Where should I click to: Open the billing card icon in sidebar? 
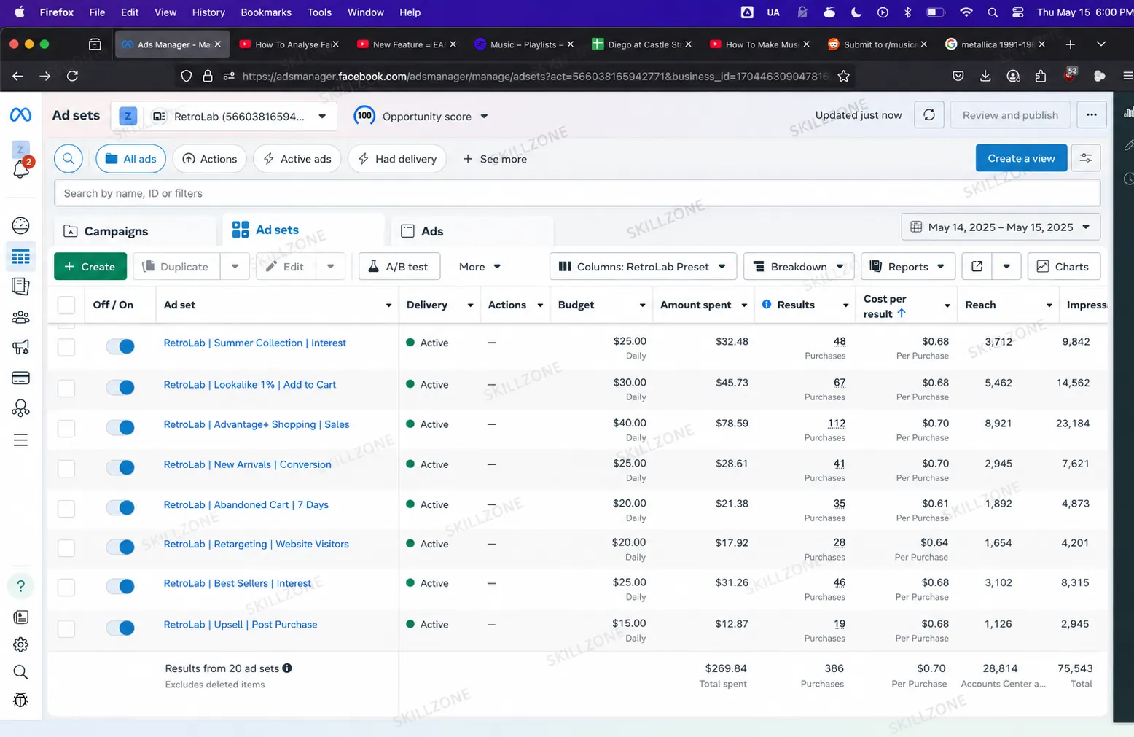click(x=20, y=378)
